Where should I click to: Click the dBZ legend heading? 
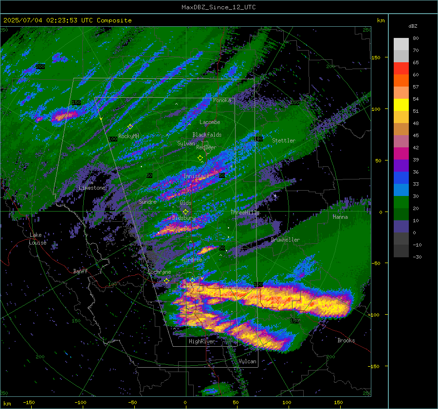413,26
